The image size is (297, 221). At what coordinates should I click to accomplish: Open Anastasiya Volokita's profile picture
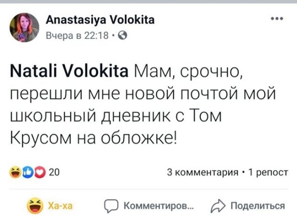[25, 28]
